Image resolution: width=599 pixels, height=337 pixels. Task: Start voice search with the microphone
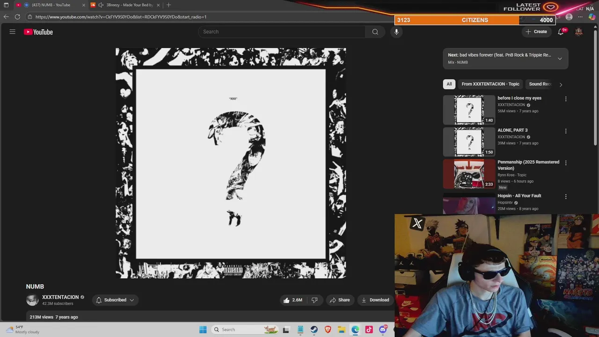click(x=396, y=32)
